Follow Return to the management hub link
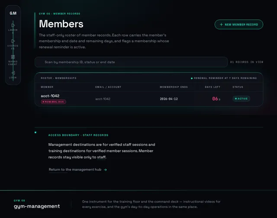Image resolution: width=277 pixels, height=218 pixels. (x=75, y=170)
